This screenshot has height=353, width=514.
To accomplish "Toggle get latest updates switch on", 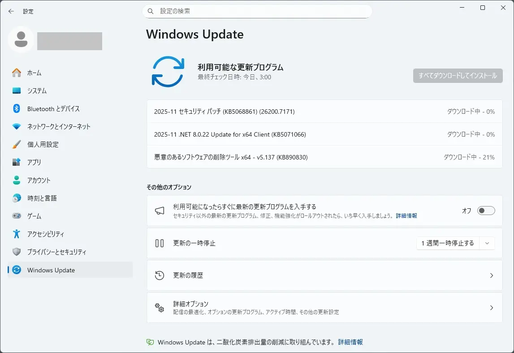I will 486,211.
